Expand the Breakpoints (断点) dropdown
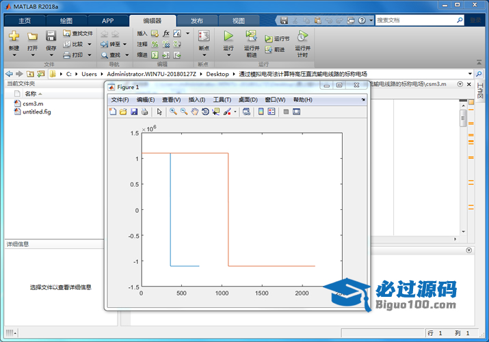The height and width of the screenshot is (342, 489). [x=204, y=55]
